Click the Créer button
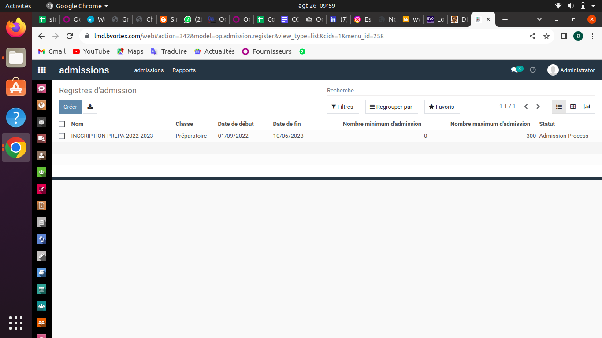 tap(70, 107)
